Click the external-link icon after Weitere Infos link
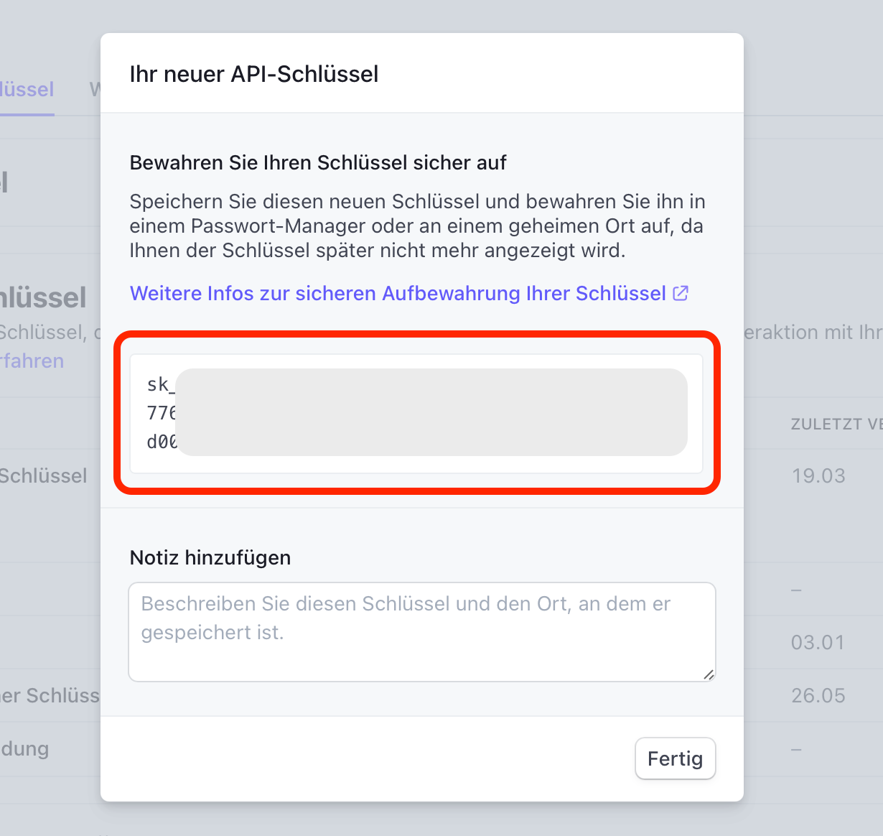The width and height of the screenshot is (883, 836). tap(681, 293)
